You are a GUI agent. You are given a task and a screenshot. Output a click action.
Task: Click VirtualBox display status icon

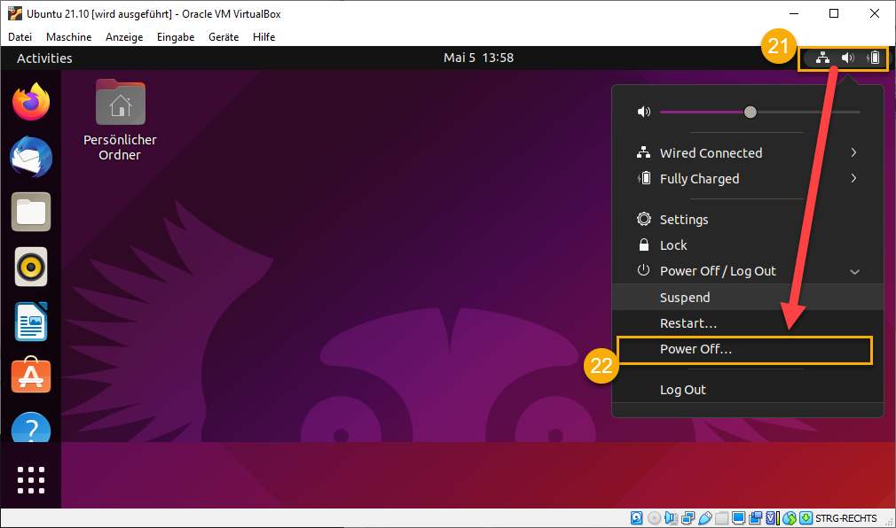[x=738, y=517]
